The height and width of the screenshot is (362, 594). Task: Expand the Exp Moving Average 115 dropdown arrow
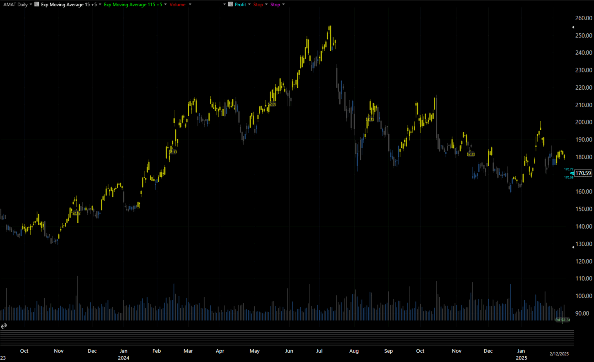pos(165,4)
